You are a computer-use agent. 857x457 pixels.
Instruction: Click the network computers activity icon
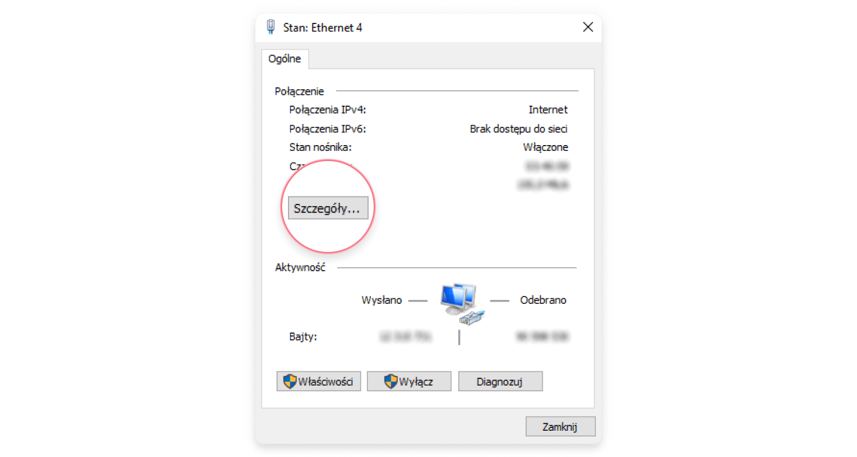coord(462,301)
